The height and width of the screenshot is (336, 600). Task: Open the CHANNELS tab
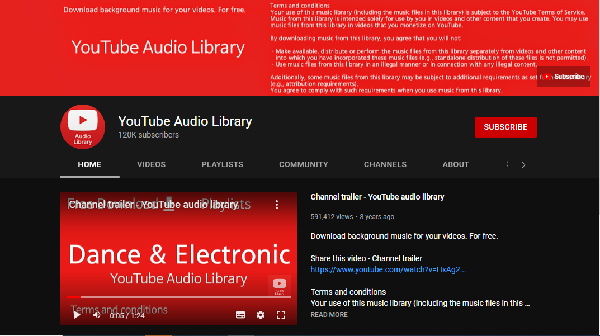[x=385, y=164]
